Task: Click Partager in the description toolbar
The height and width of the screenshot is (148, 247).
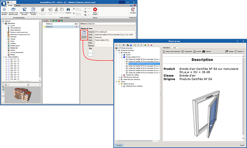Action: pos(230,51)
